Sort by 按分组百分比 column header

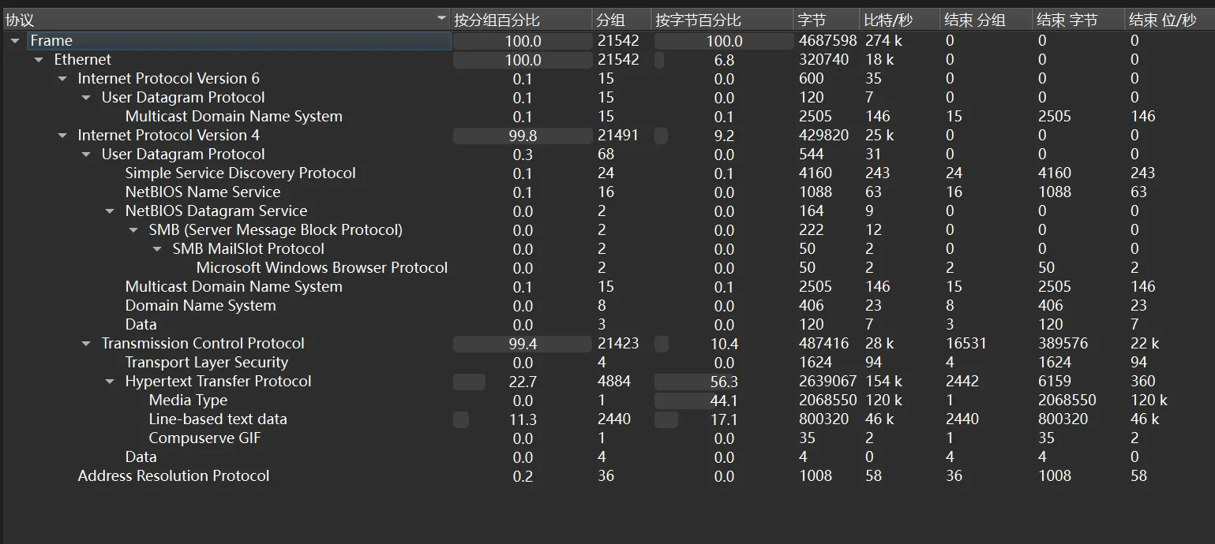(x=497, y=20)
